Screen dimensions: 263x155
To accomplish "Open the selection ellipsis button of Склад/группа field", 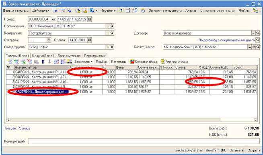I will point(108,47).
